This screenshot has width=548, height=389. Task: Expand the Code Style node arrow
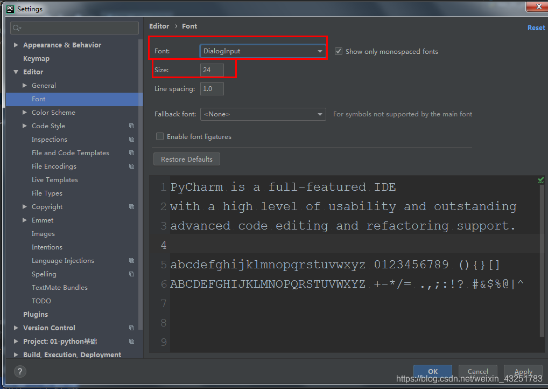(x=24, y=126)
